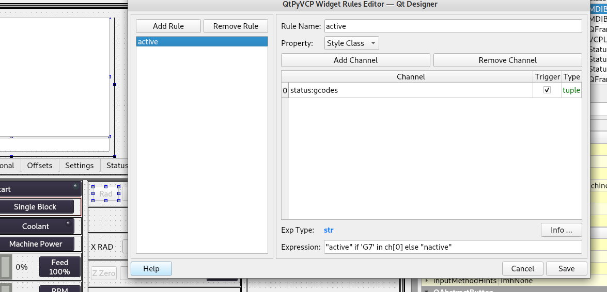This screenshot has height=292, width=607.
Task: Select the 'active' rule in list
Action: click(x=201, y=42)
